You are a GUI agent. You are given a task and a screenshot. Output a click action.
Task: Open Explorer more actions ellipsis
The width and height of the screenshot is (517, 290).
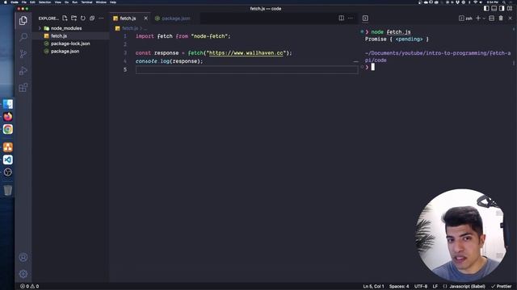(101, 18)
